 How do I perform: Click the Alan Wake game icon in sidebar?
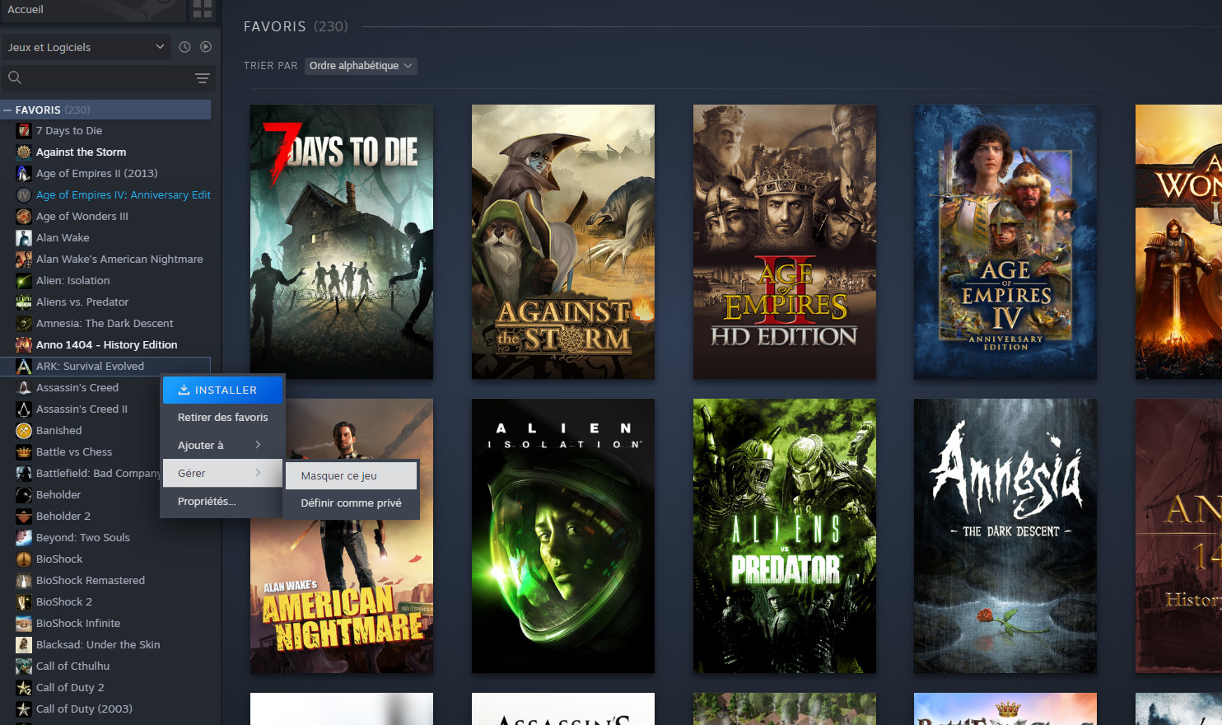(x=22, y=237)
